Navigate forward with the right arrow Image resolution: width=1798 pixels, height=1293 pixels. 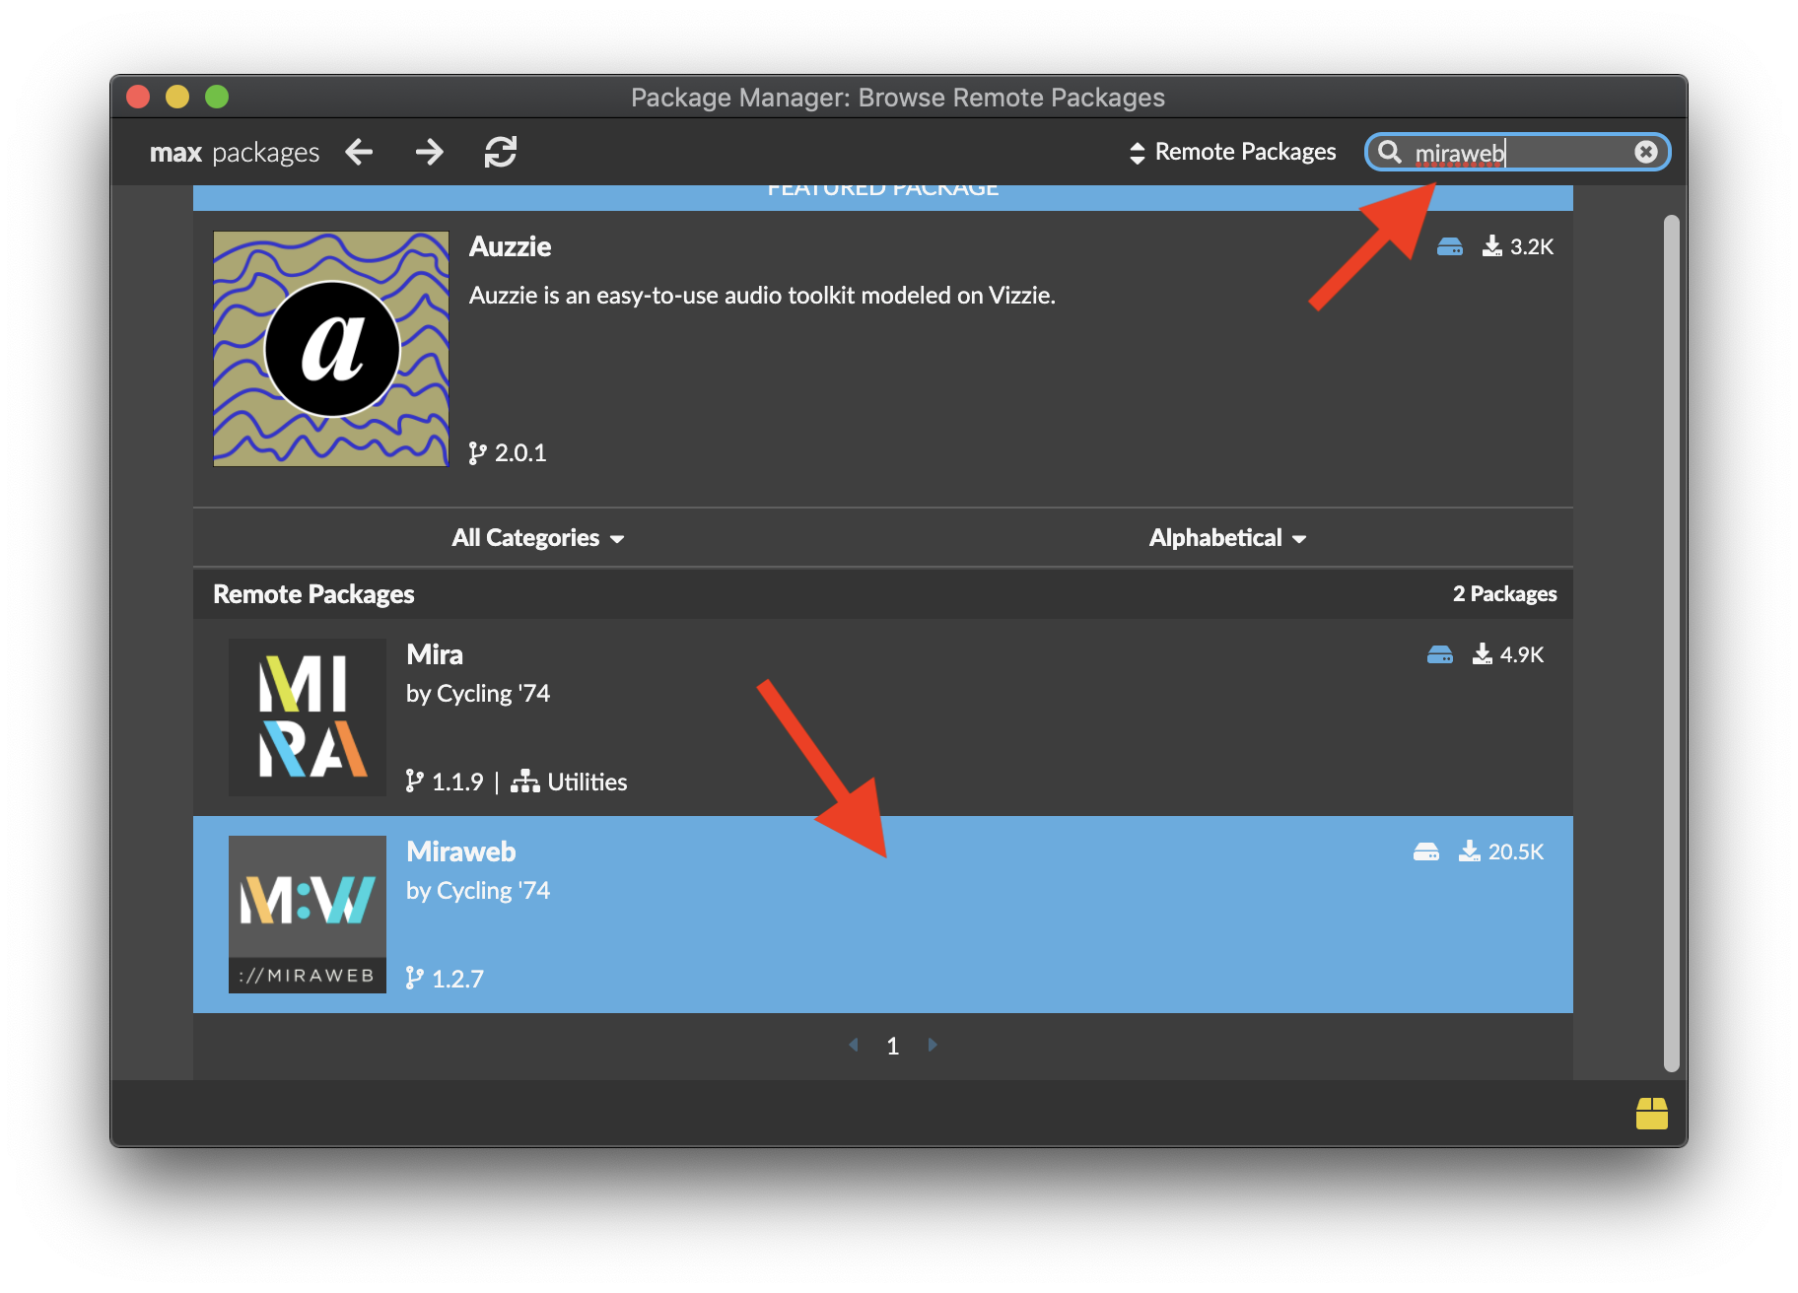(x=429, y=152)
